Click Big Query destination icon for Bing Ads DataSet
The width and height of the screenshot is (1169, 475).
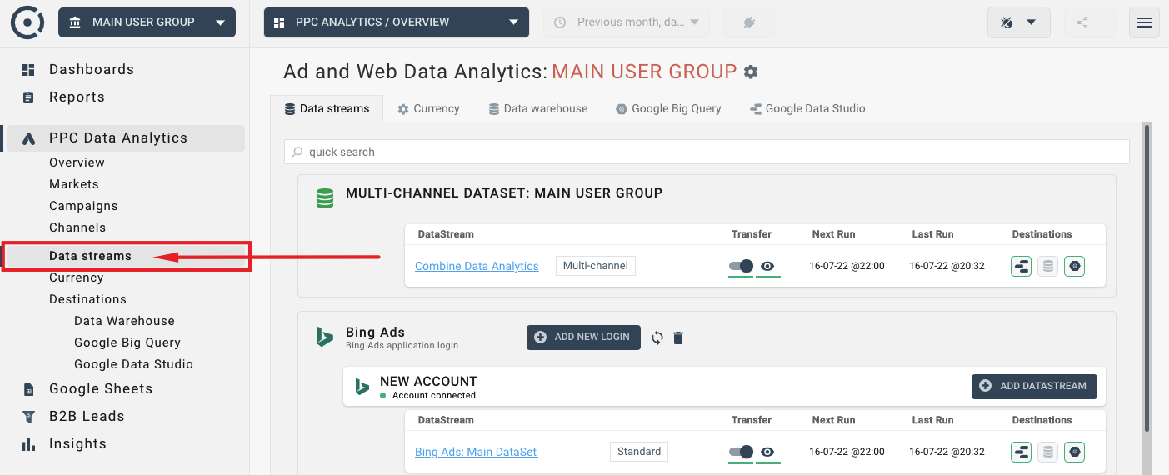pos(1075,452)
